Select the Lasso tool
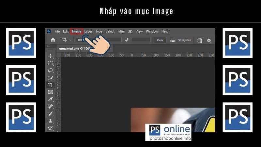Screen dimensions: 261x147 [x=51, y=71]
